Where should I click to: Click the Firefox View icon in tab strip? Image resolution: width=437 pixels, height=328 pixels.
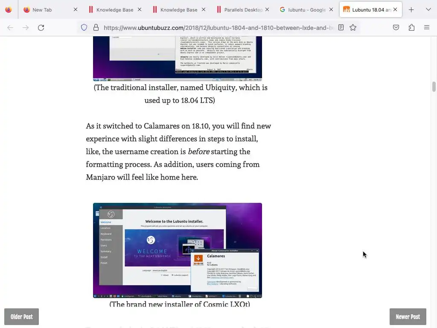(x=9, y=10)
